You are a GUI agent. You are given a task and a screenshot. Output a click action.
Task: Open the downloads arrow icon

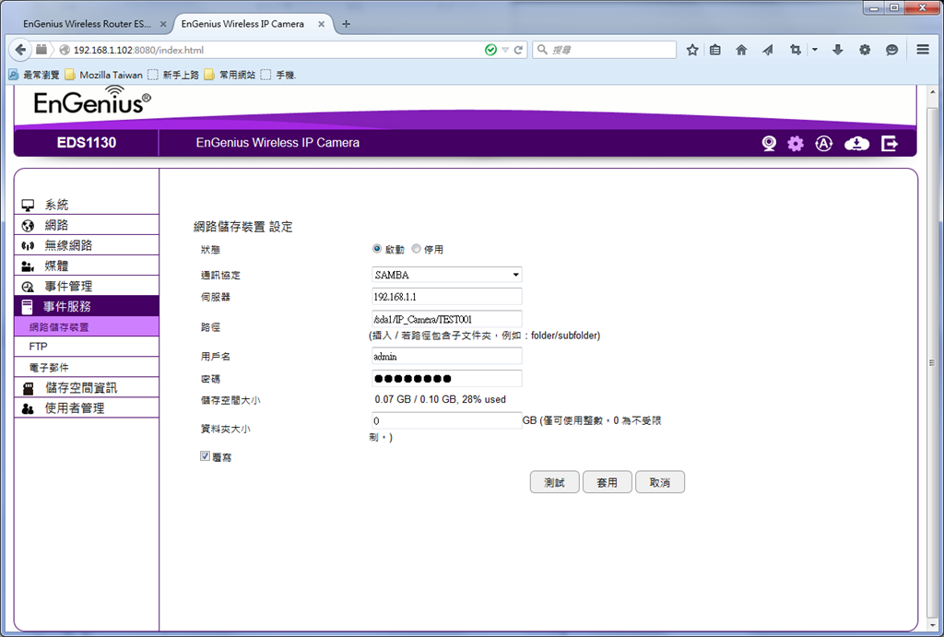click(837, 50)
